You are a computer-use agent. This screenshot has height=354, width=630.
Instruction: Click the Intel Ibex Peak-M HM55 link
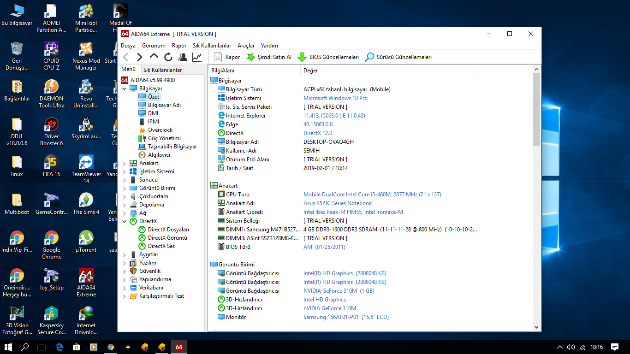[353, 212]
